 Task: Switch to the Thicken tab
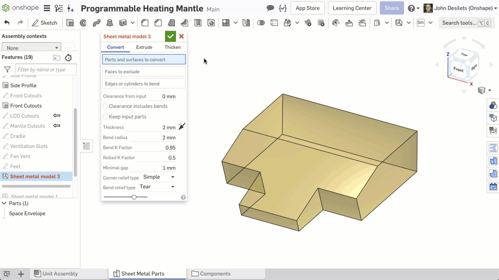tap(172, 47)
